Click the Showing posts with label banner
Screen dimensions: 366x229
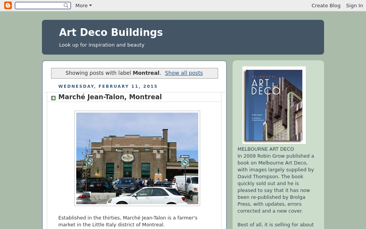tap(99, 73)
